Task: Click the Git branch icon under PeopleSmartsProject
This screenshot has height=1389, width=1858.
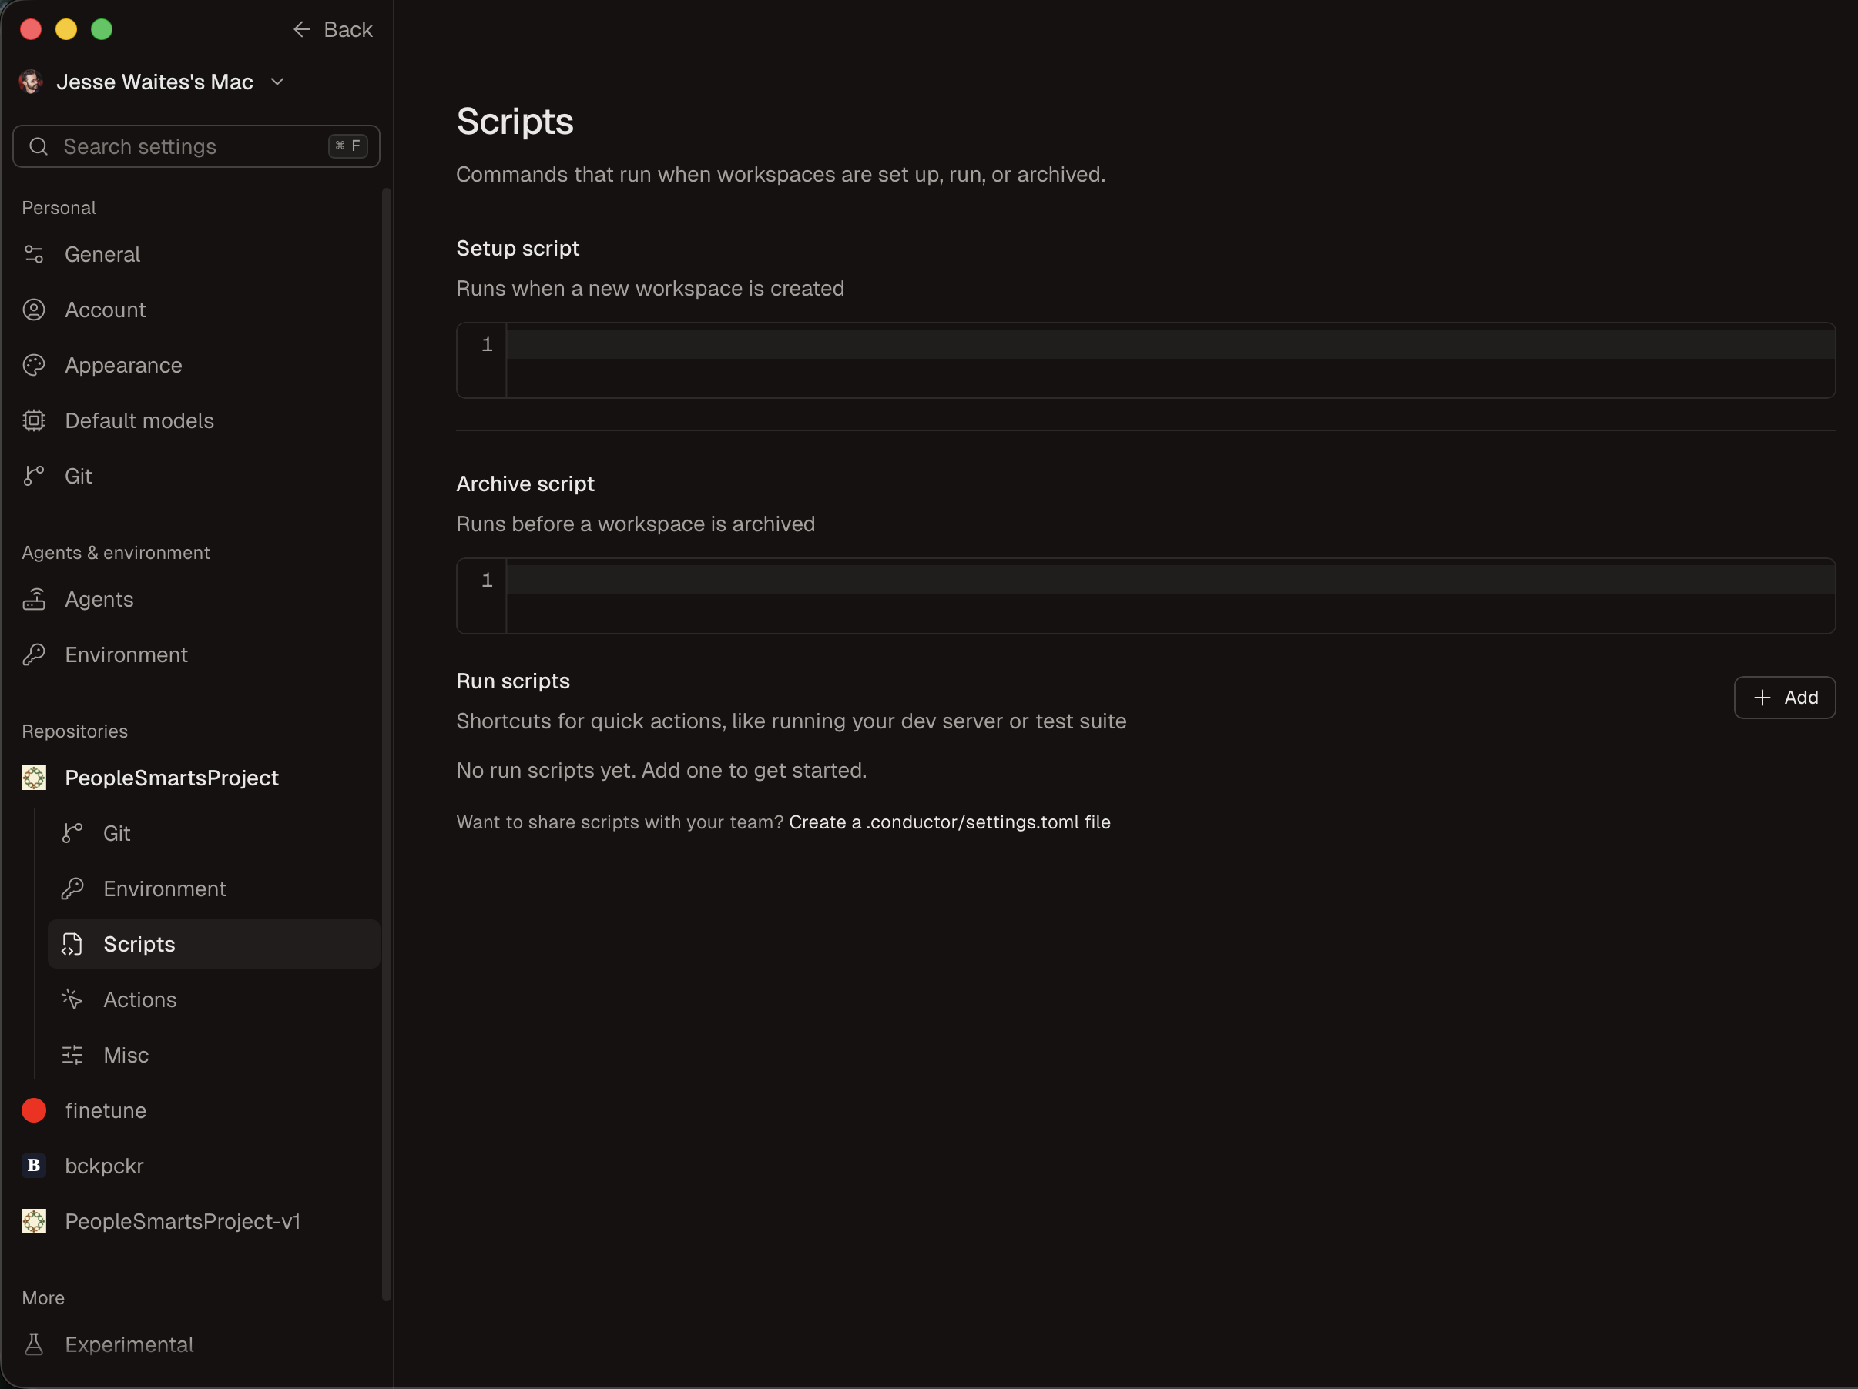Action: point(72,834)
